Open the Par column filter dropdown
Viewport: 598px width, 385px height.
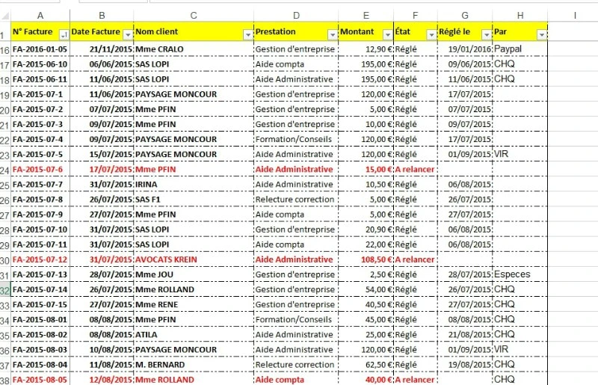point(541,35)
